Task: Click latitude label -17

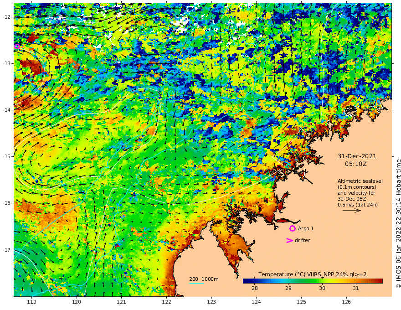Action: click(x=7, y=250)
